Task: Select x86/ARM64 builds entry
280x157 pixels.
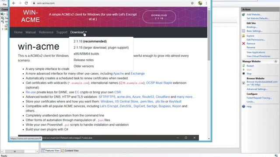Action: coord(86,54)
